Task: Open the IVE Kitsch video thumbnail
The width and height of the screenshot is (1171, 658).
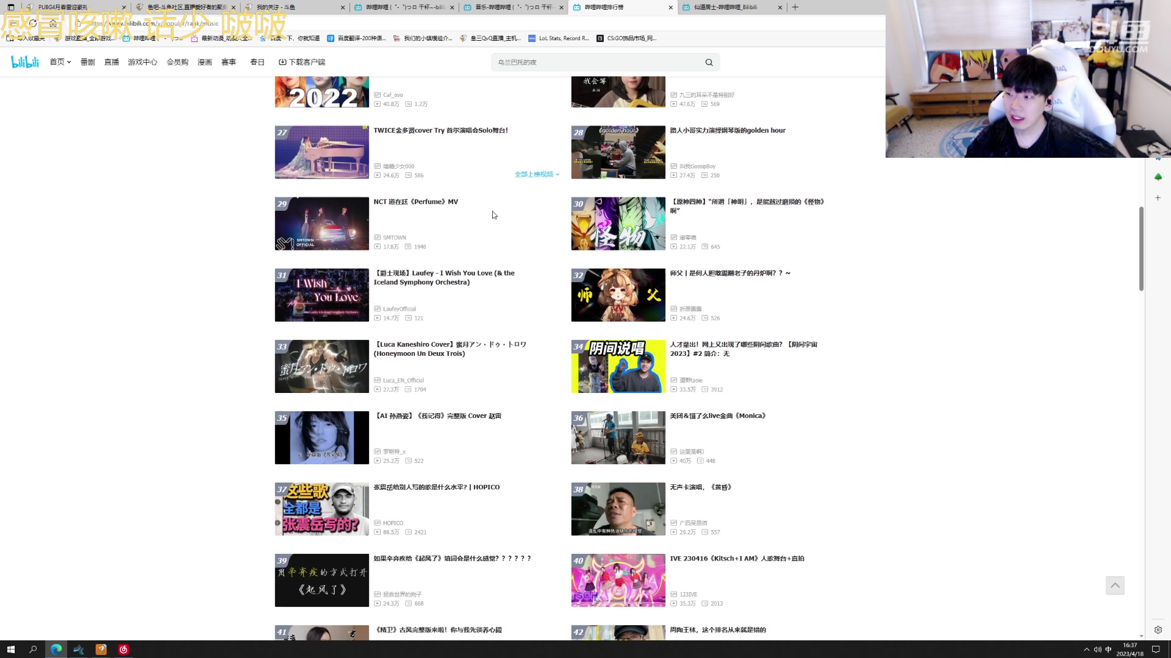Action: pos(618,580)
